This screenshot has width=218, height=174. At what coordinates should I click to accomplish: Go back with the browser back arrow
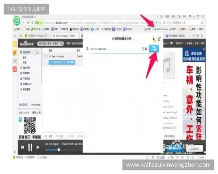pyautogui.click(x=24, y=23)
